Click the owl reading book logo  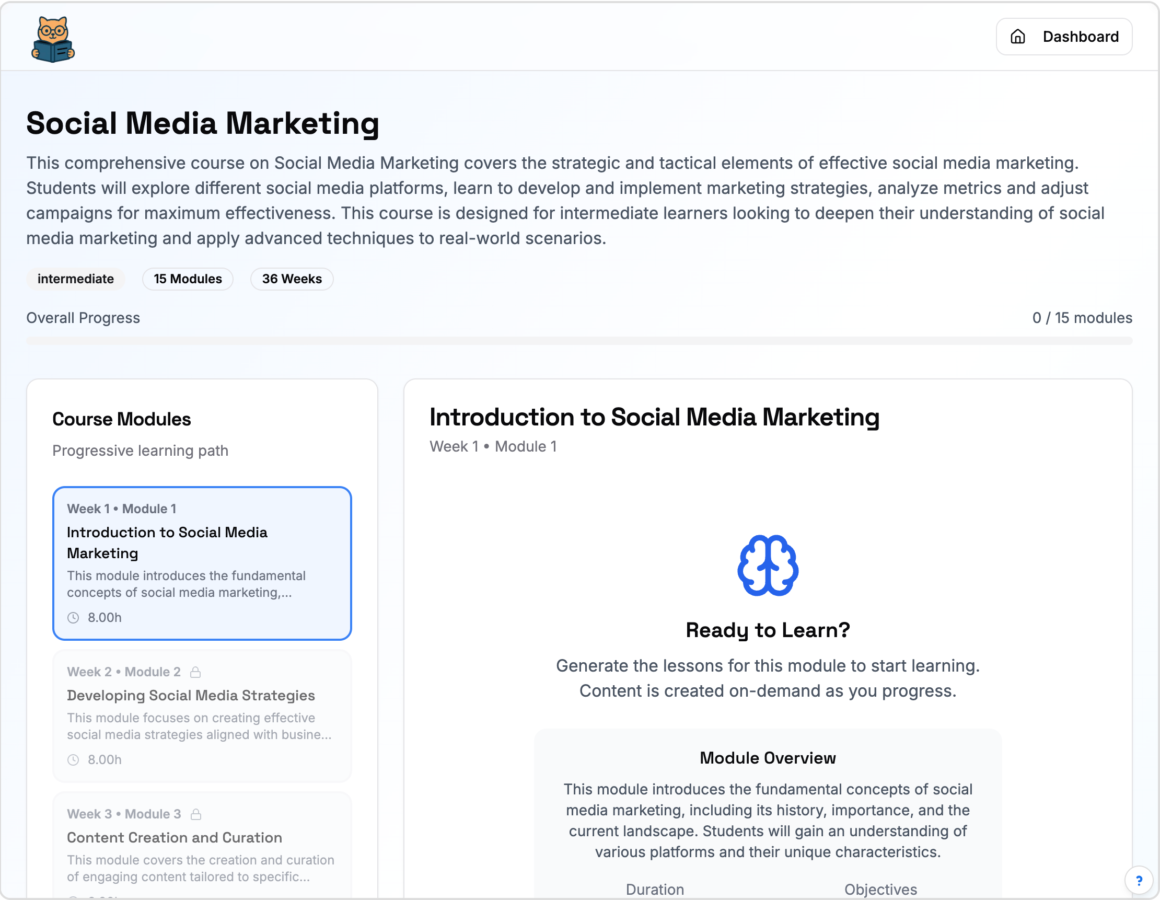tap(53, 39)
